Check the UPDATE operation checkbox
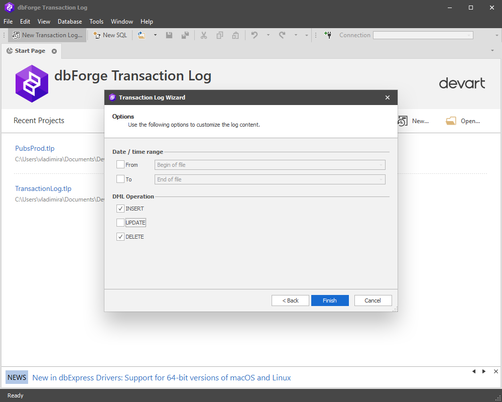502x402 pixels. (120, 223)
